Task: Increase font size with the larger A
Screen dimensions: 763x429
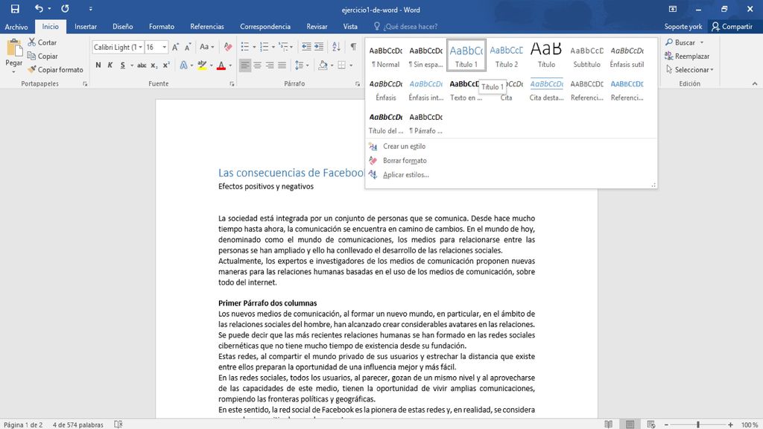Action: click(175, 47)
